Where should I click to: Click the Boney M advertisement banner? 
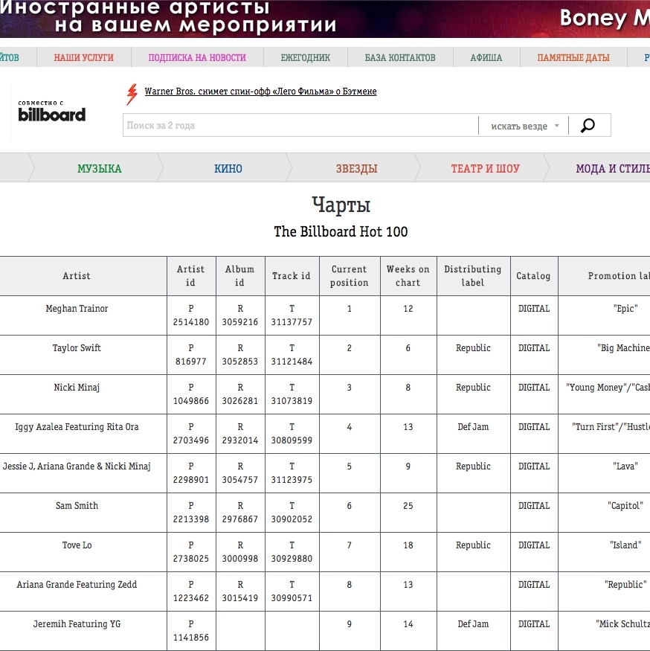pyautogui.click(x=325, y=19)
